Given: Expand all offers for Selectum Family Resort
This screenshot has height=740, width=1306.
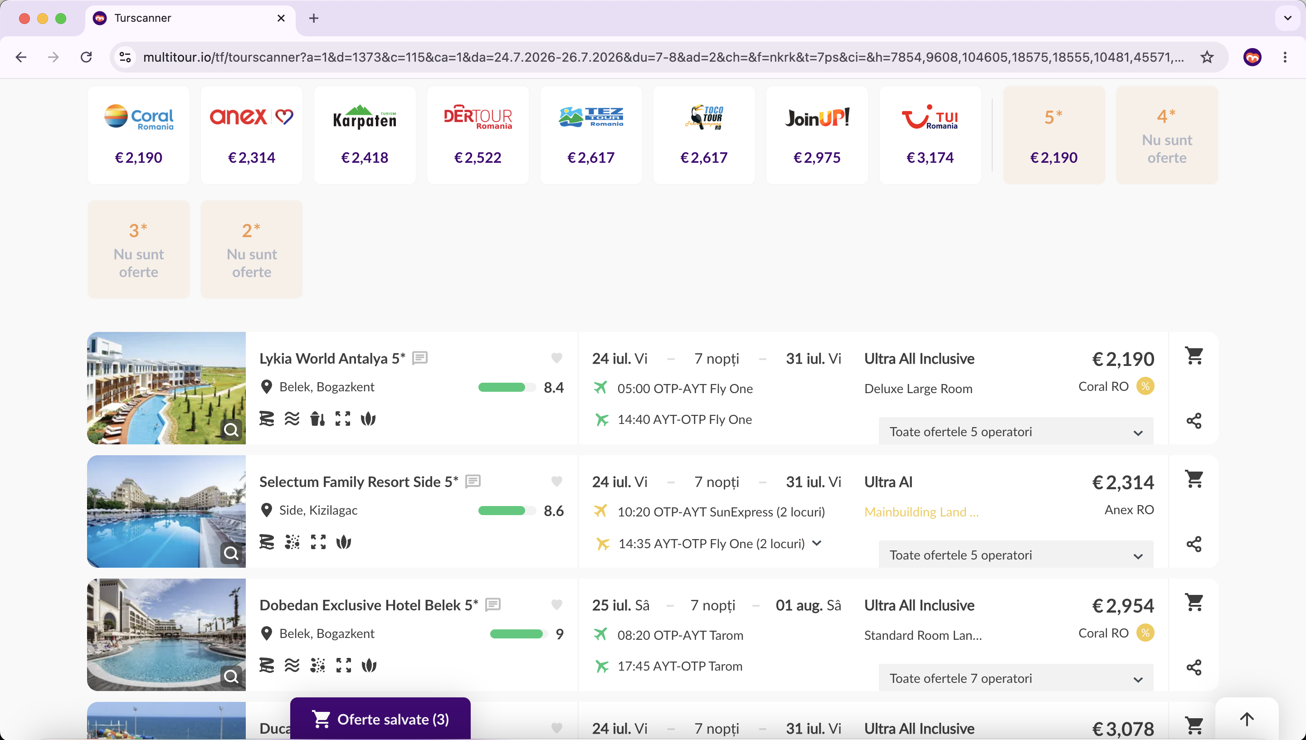Looking at the screenshot, I should pos(1015,555).
